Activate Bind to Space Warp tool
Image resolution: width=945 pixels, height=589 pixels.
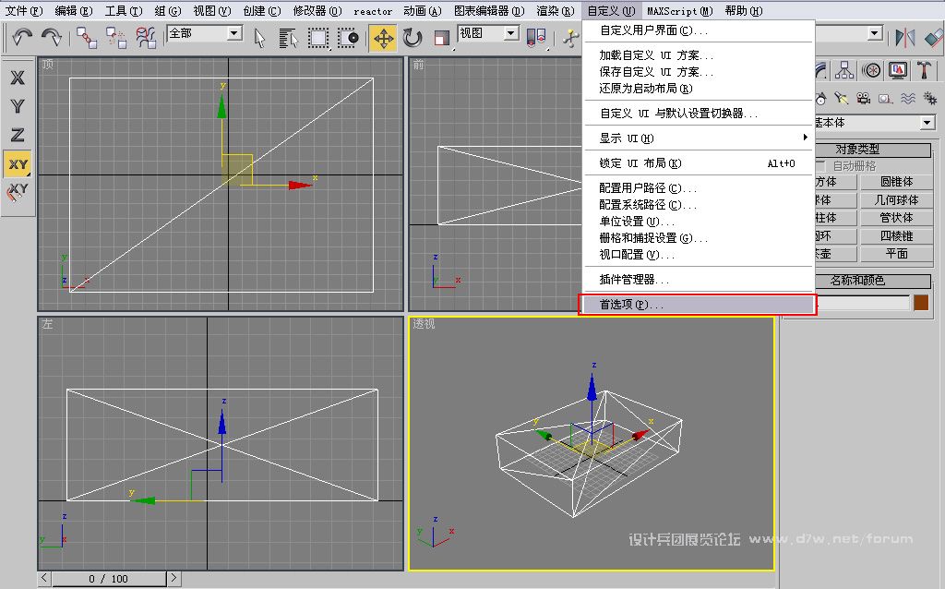(145, 37)
